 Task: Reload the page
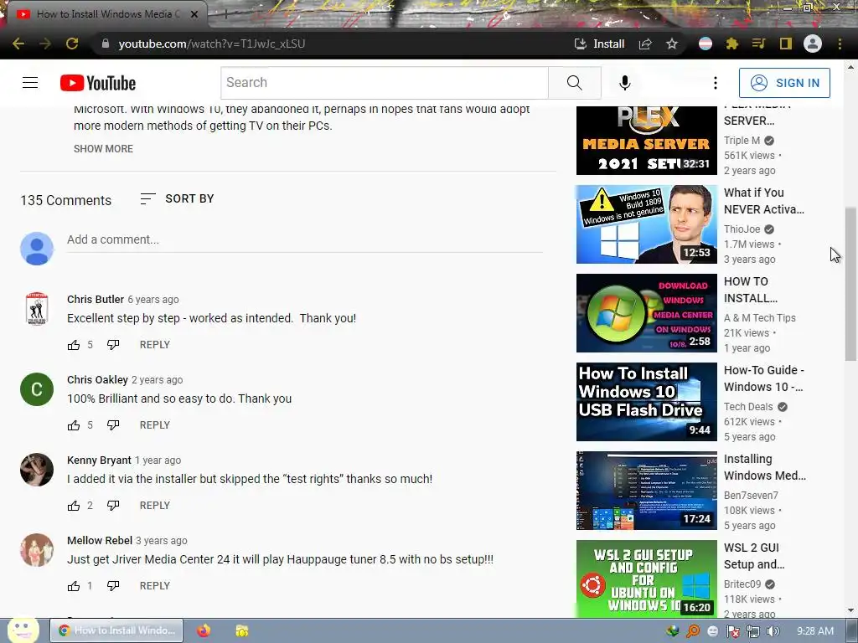point(72,44)
